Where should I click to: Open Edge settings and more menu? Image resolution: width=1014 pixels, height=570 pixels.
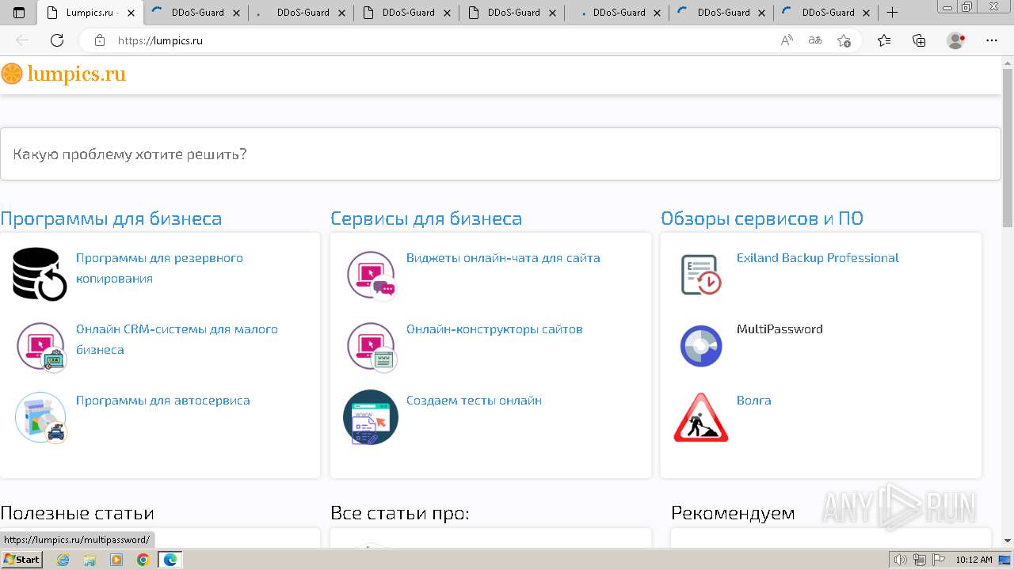992,40
